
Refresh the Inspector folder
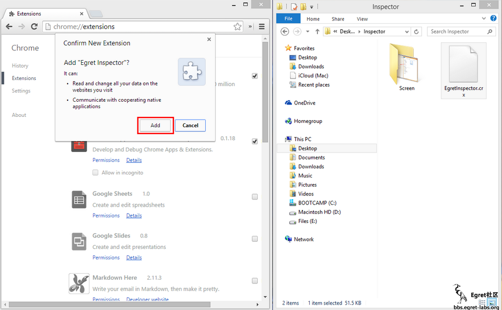(416, 32)
